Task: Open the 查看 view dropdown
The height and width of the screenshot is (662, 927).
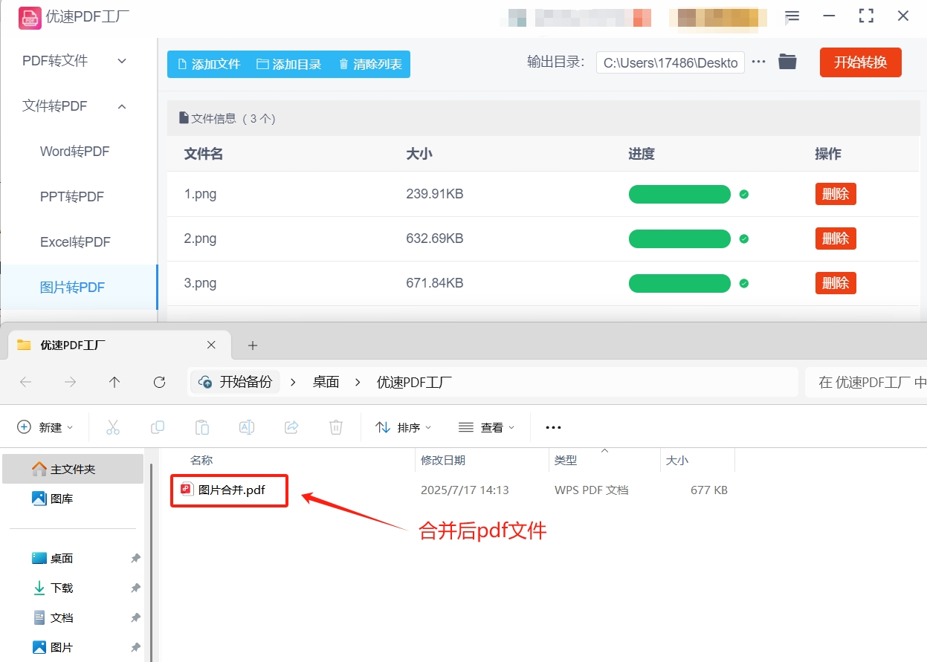Action: pyautogui.click(x=487, y=426)
